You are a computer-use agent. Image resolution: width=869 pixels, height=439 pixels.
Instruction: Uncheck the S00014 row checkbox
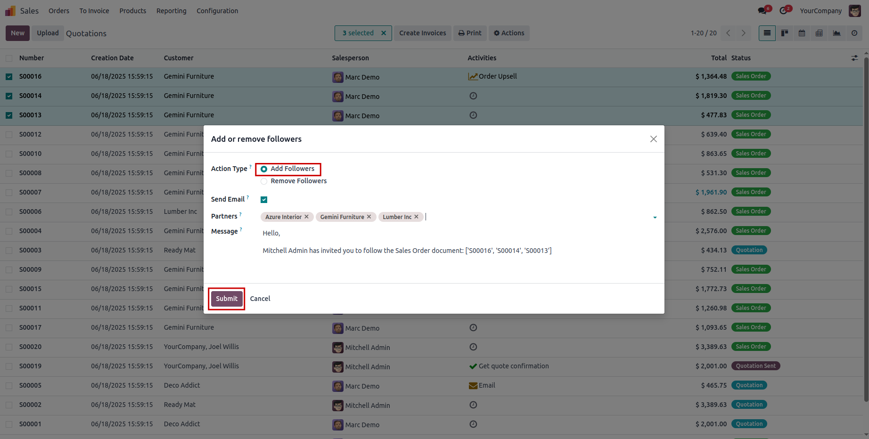pos(9,96)
